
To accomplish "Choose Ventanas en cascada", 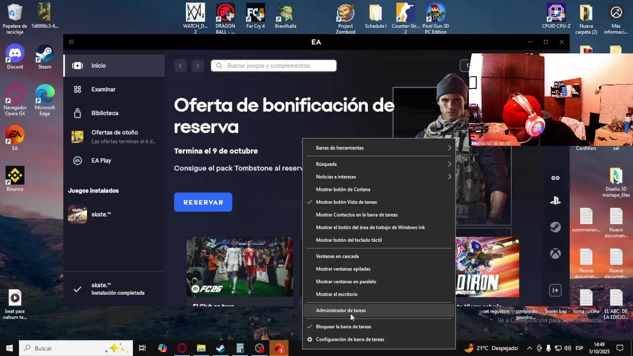I will (x=379, y=257).
